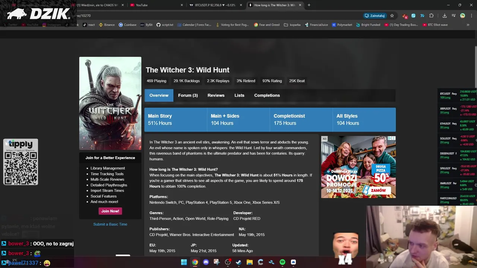The height and width of the screenshot is (268, 477).
Task: Click the 469 Playing stat
Action: click(157, 81)
